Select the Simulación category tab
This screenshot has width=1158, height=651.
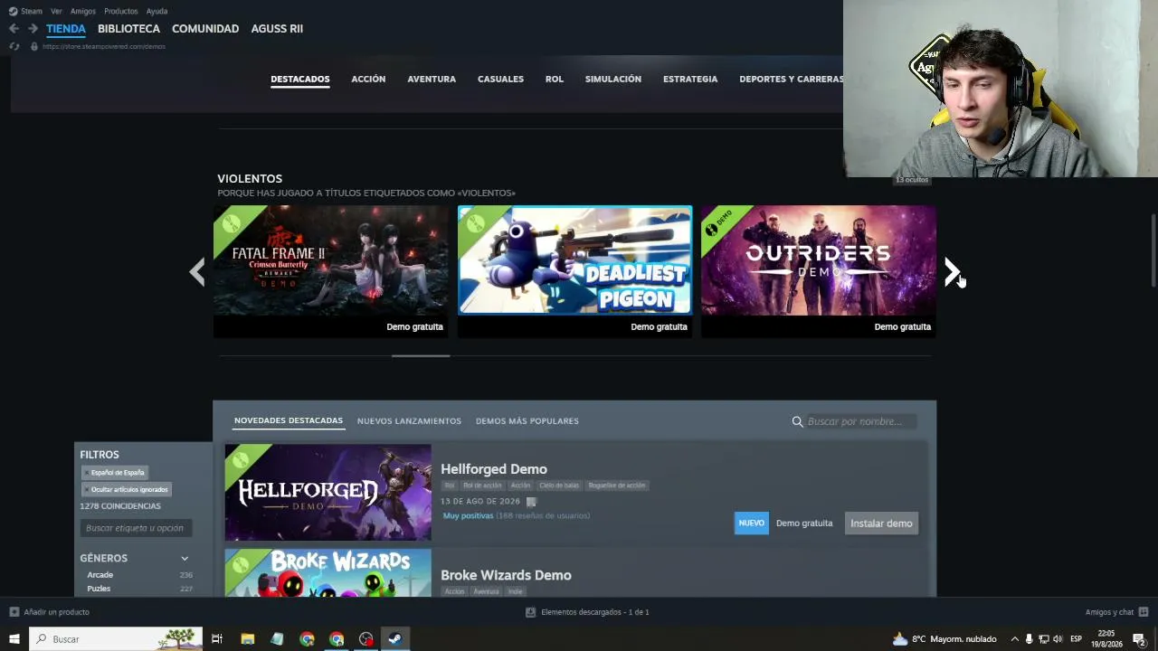(x=613, y=80)
